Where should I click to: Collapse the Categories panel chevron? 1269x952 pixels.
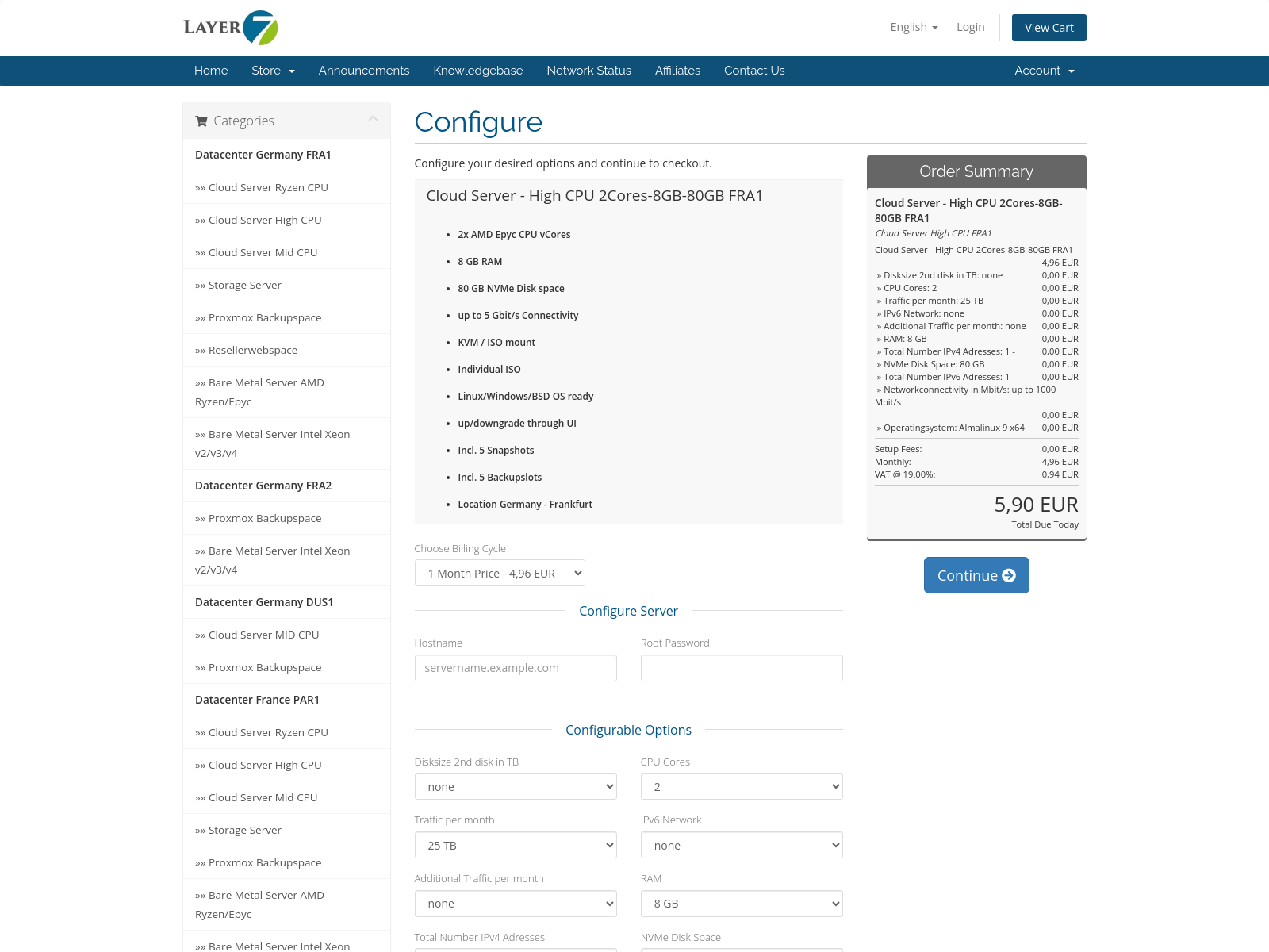(373, 119)
